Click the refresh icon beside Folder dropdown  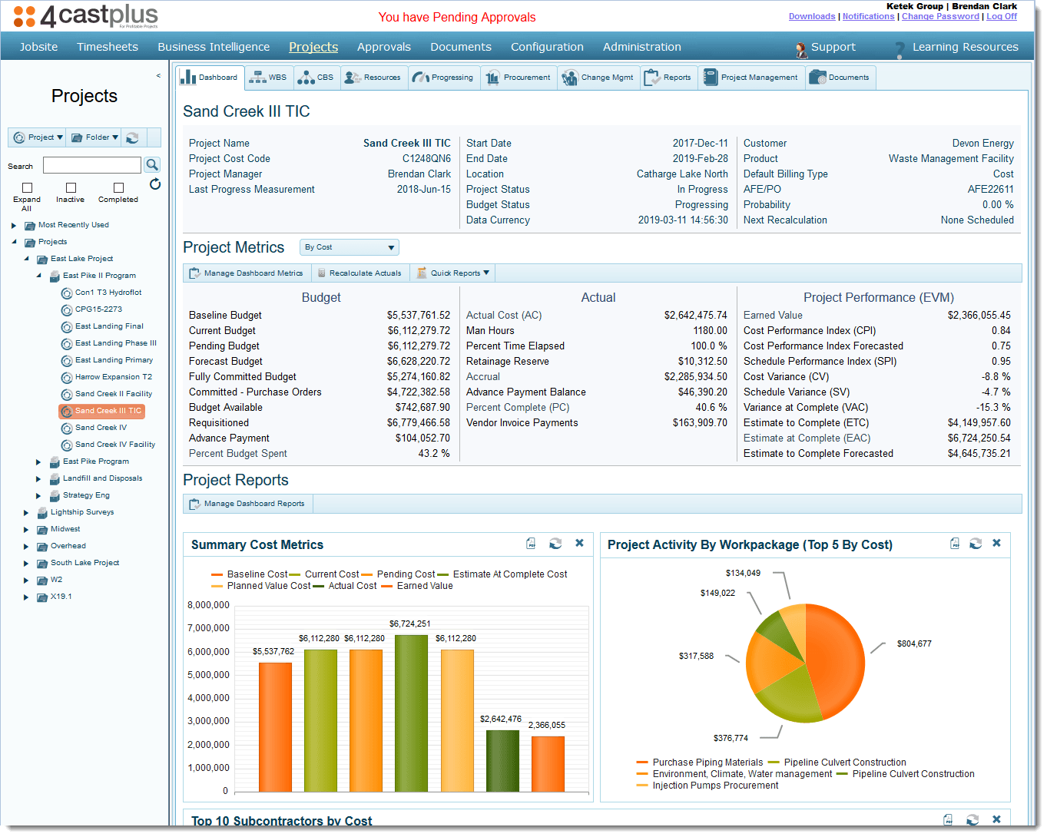[x=132, y=137]
